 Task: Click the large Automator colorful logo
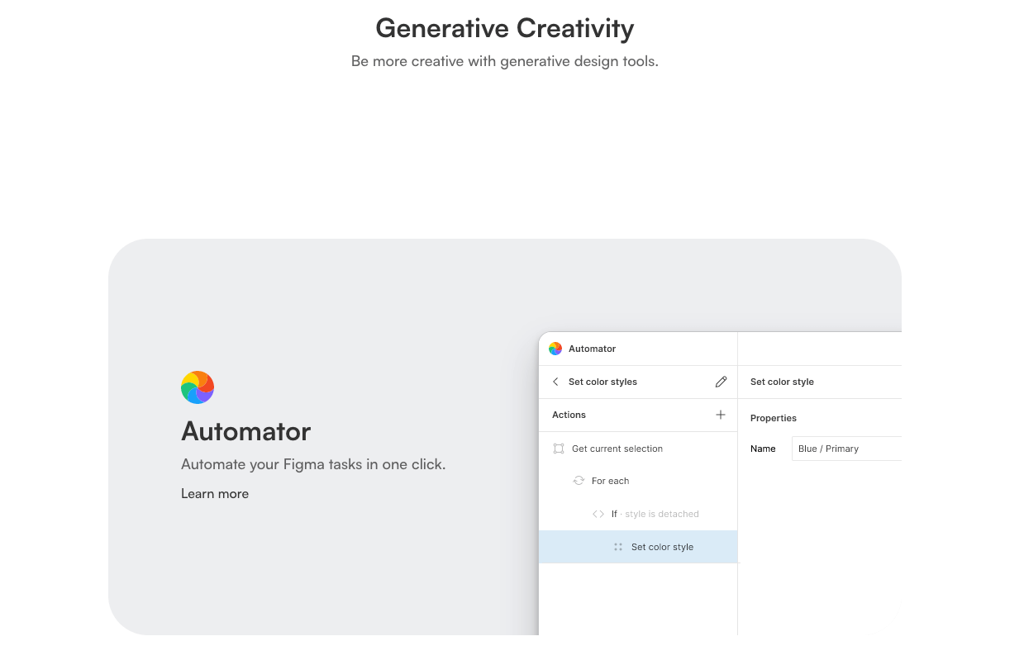click(x=198, y=387)
